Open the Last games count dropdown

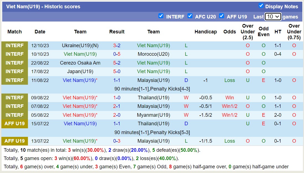(x=273, y=17)
